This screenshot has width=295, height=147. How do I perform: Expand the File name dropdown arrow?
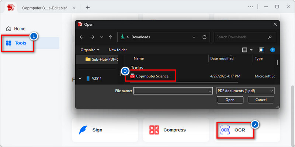210,91
